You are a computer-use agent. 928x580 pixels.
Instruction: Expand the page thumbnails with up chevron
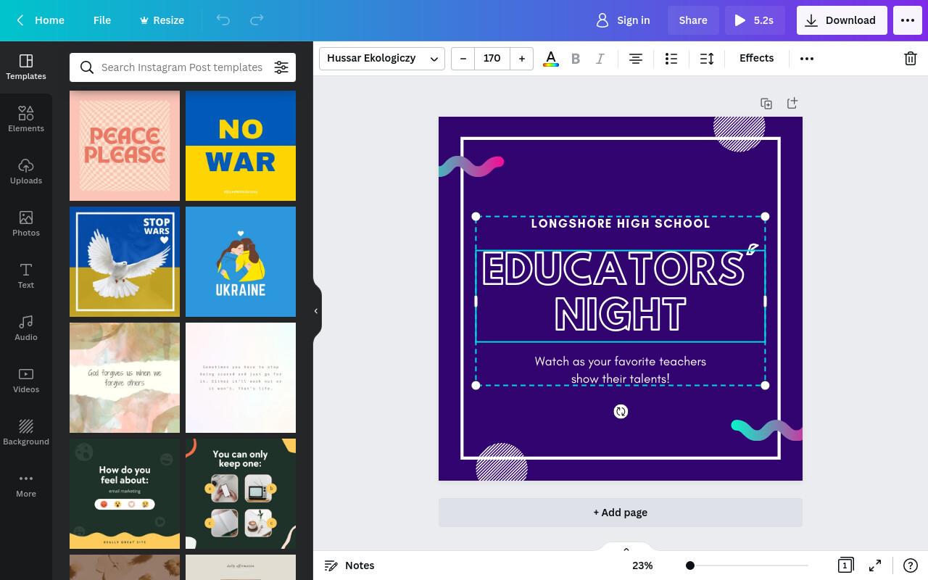coord(626,550)
